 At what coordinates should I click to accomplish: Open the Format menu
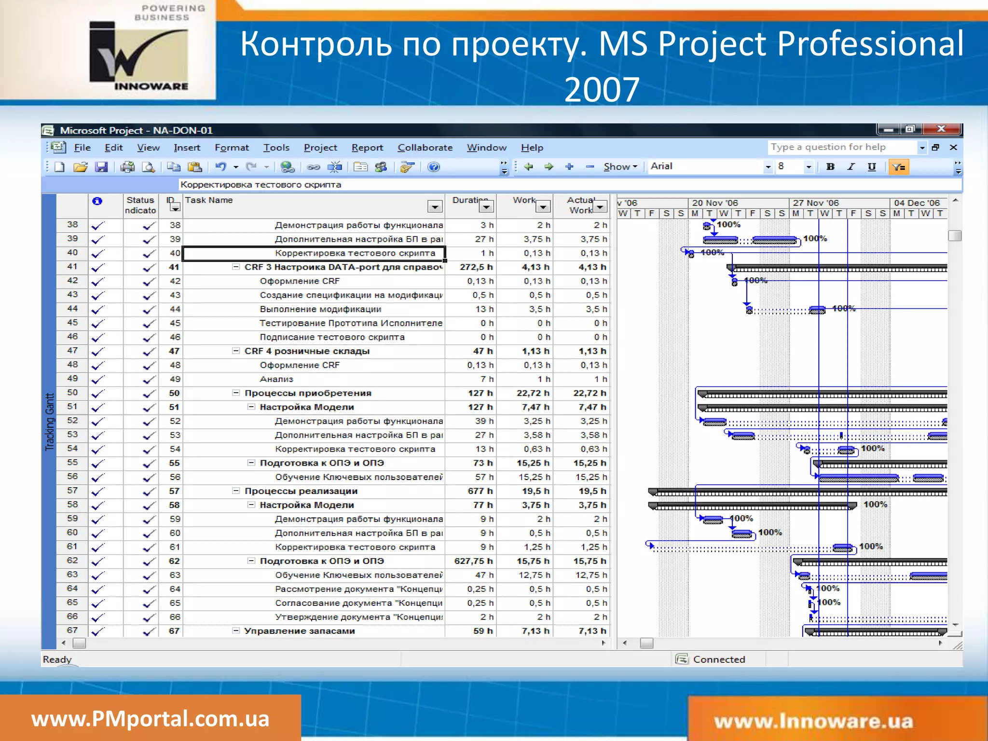(x=232, y=147)
